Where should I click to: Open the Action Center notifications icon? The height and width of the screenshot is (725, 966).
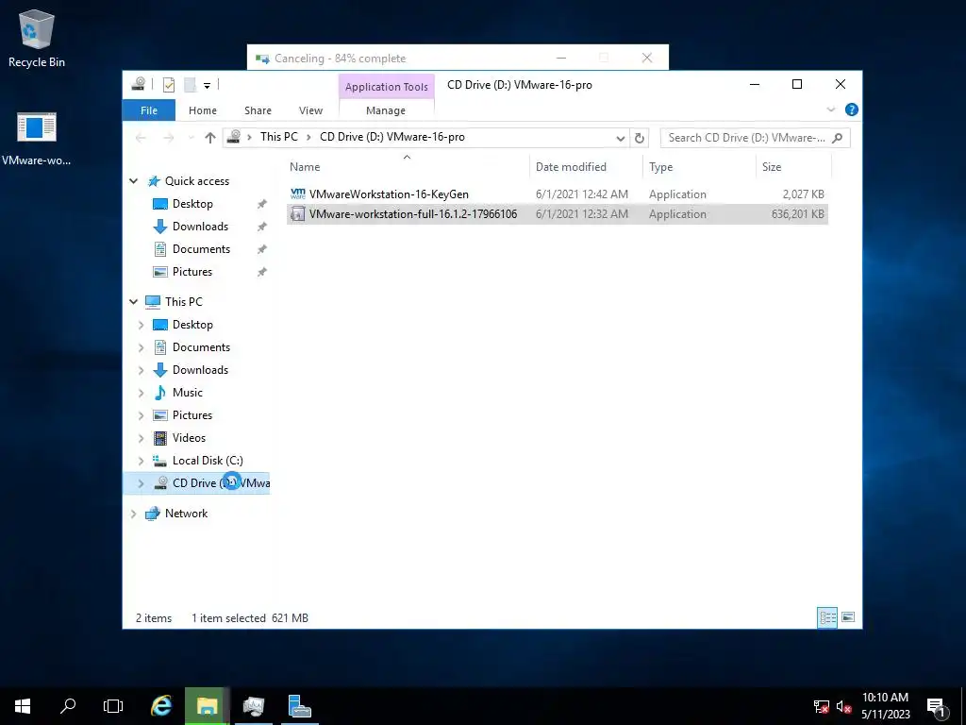coord(936,706)
